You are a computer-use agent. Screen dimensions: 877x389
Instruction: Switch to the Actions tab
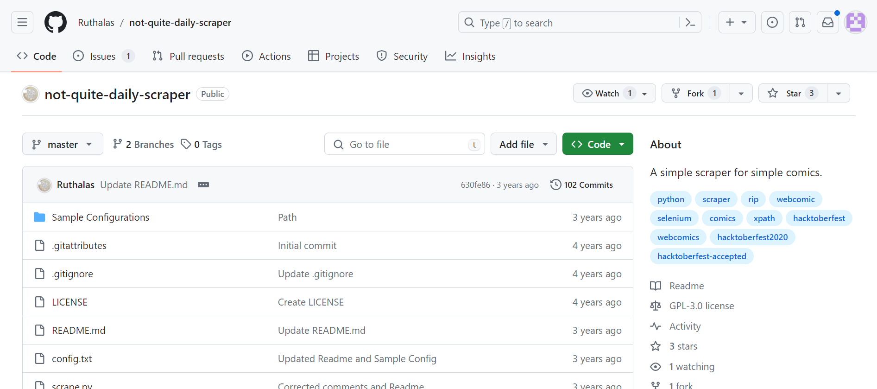pos(266,56)
